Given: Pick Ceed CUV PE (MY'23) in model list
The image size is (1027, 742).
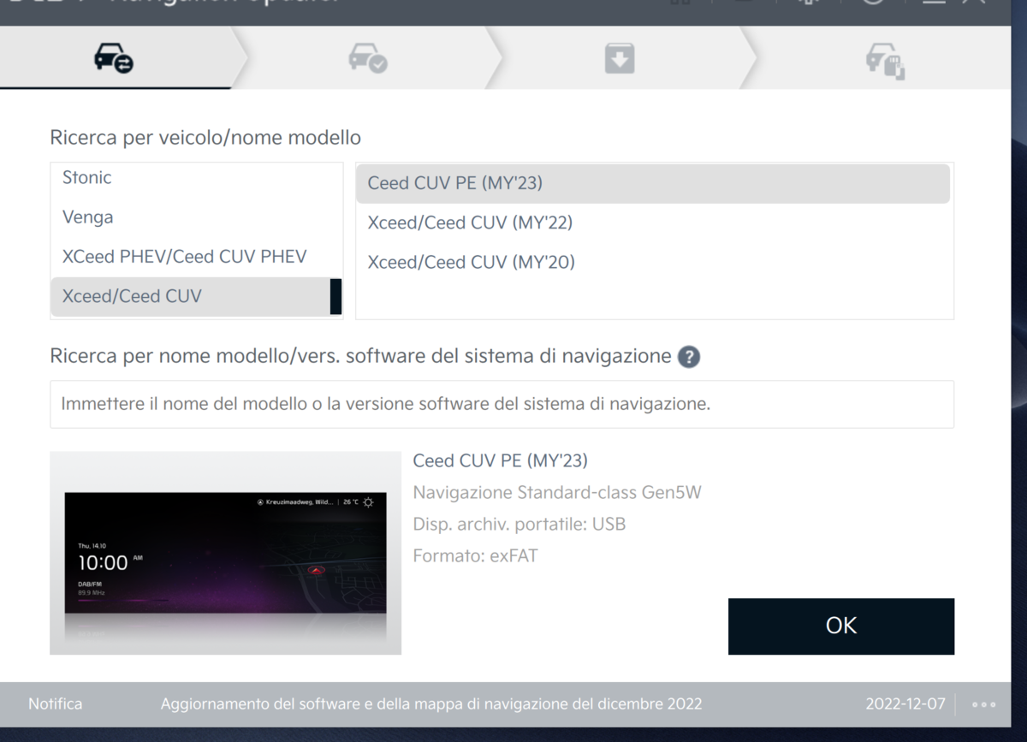Looking at the screenshot, I should [x=653, y=183].
